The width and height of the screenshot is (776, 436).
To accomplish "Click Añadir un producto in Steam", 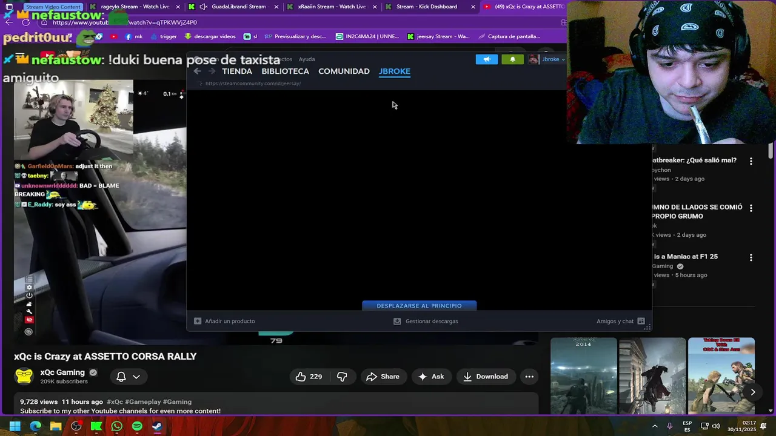I will point(224,321).
